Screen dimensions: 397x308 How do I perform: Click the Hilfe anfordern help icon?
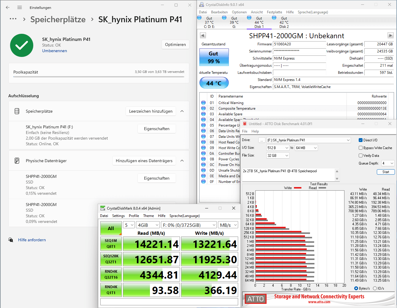pos(11,240)
